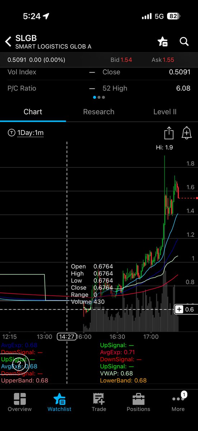Image resolution: width=198 pixels, height=431 pixels.
Task: Tap the 5G cellular indicator
Action: [x=159, y=16]
